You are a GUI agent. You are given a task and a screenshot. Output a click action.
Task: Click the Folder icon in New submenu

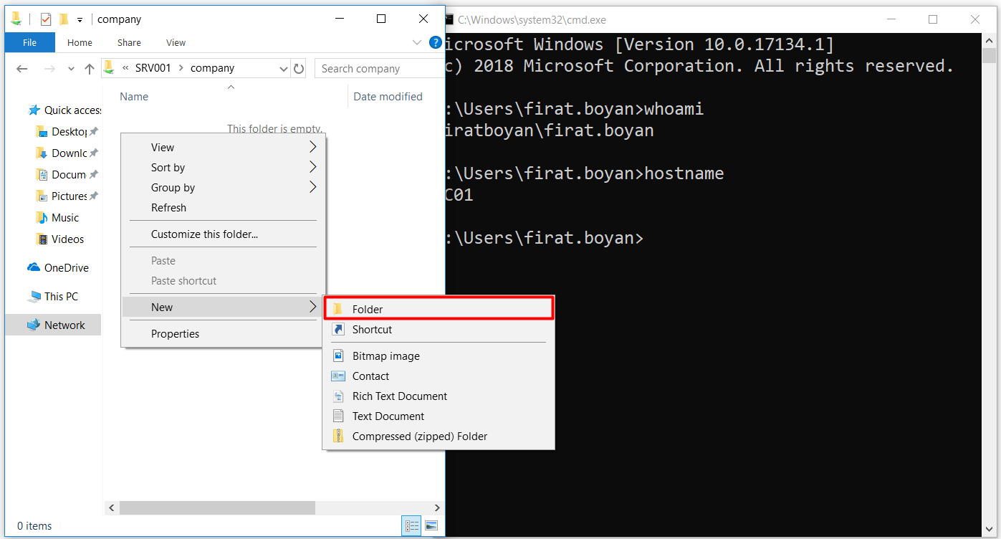(338, 309)
